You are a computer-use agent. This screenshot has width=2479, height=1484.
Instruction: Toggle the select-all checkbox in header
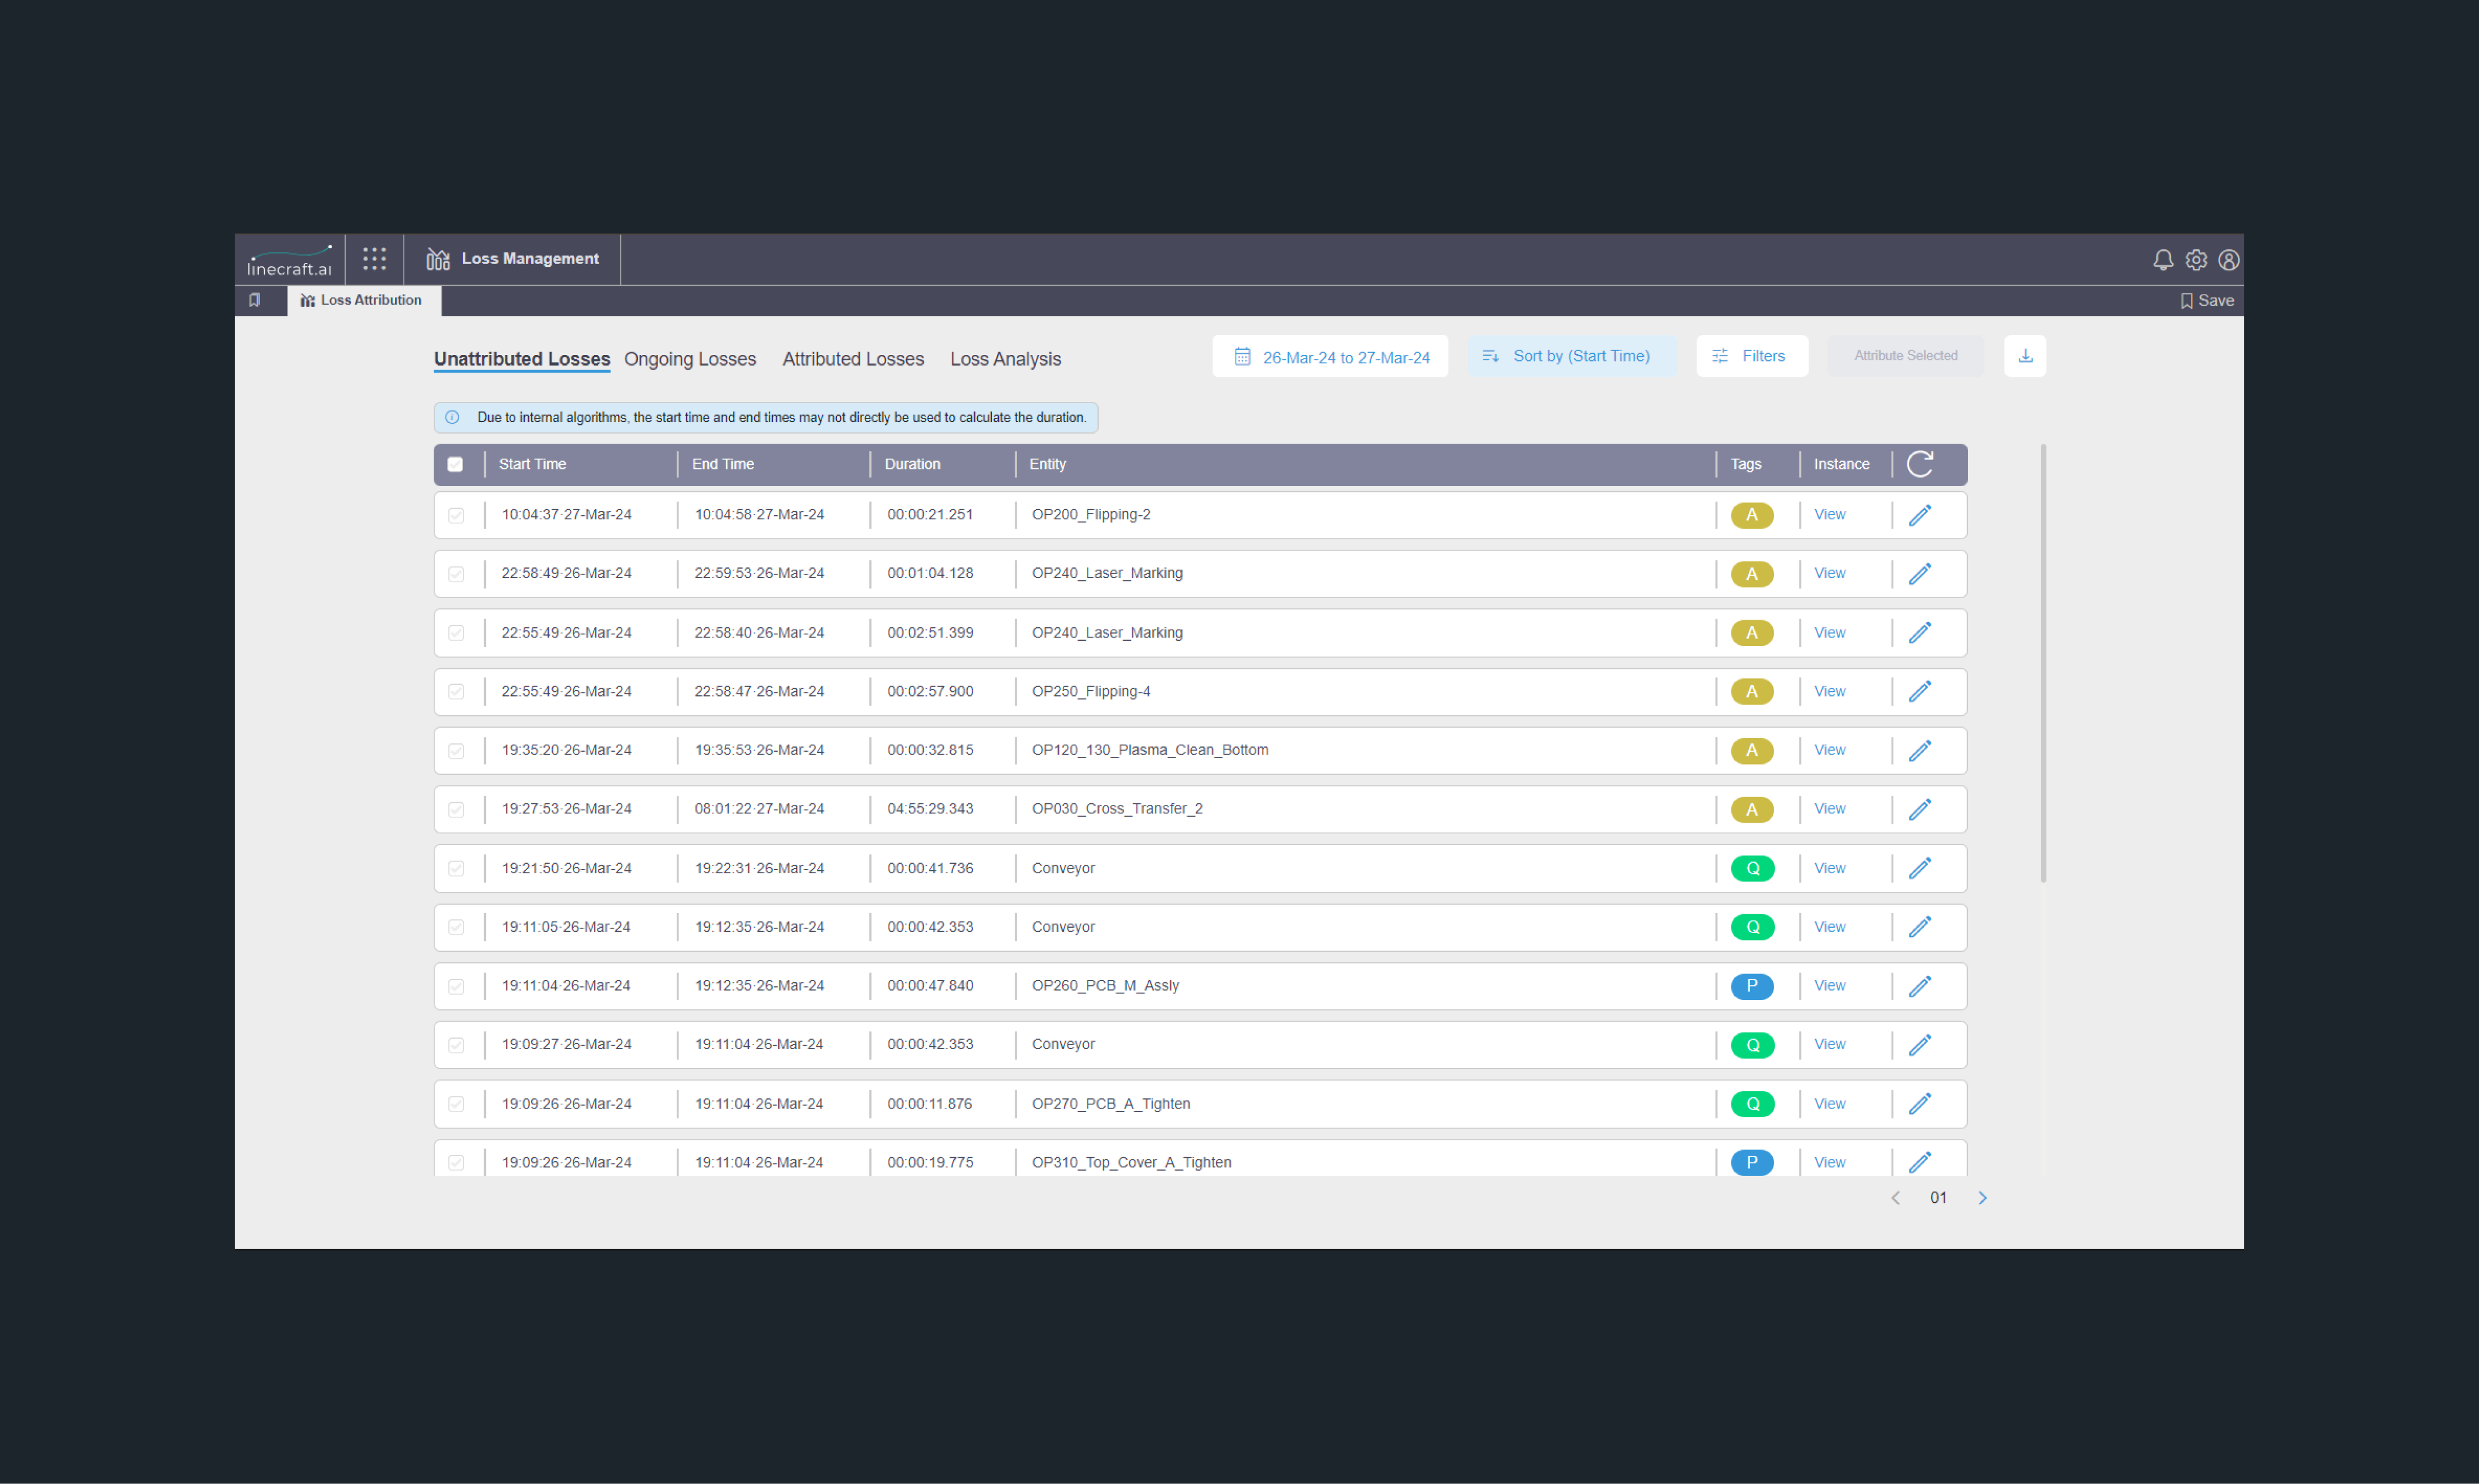coord(455,464)
